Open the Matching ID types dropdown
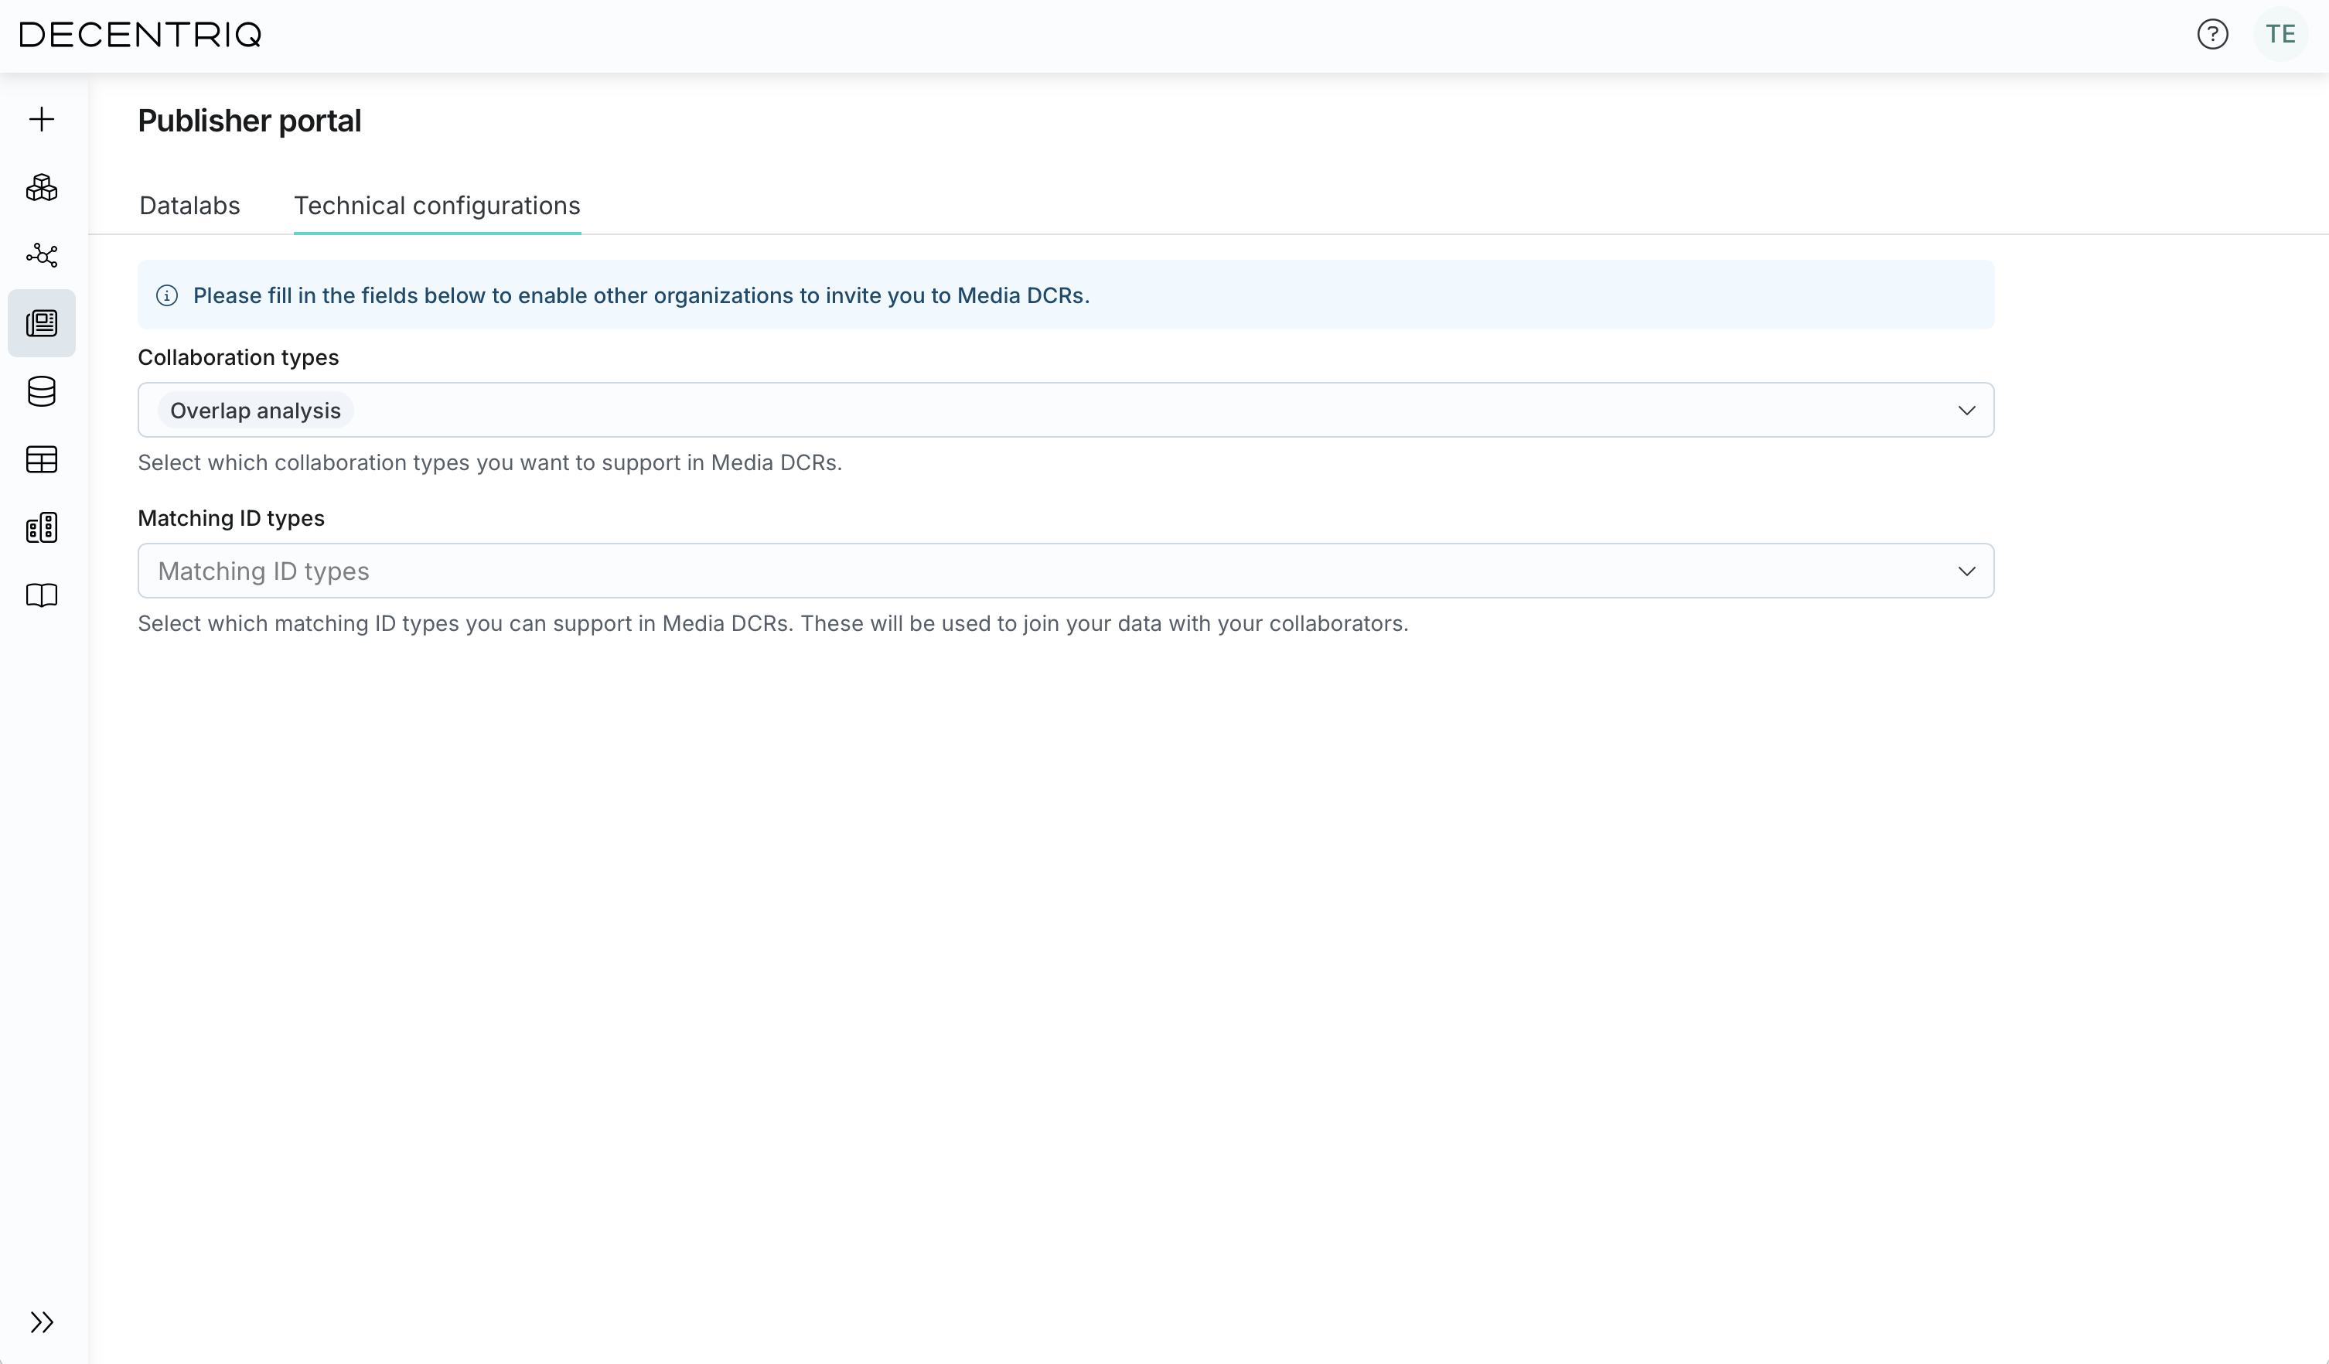 (x=1966, y=570)
